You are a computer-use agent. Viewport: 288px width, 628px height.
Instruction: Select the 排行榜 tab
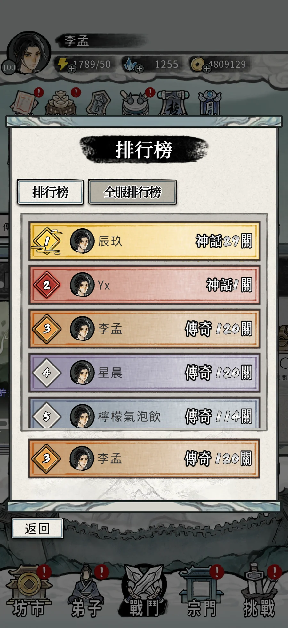coord(51,192)
